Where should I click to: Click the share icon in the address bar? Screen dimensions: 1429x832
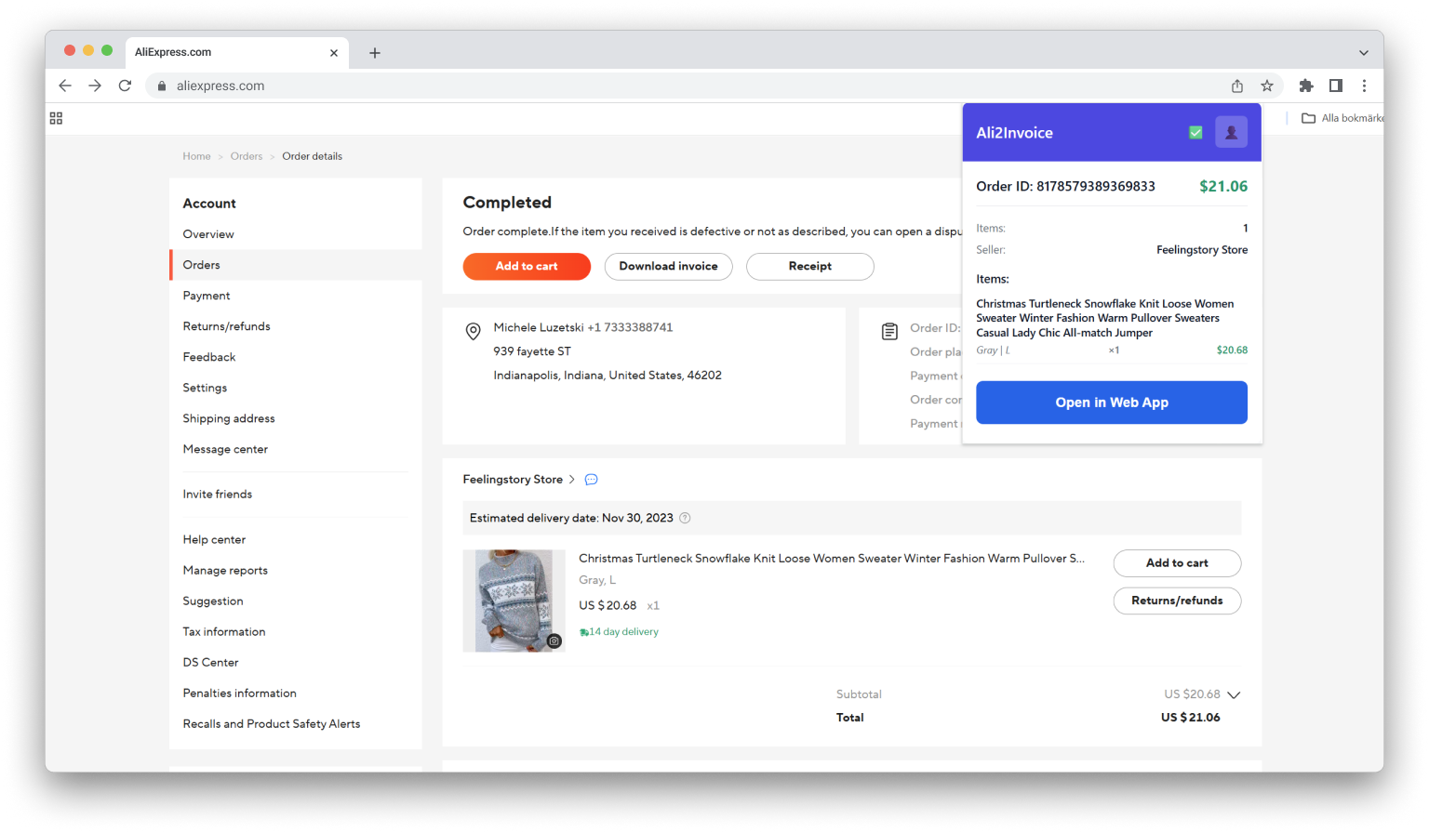pos(1236,86)
